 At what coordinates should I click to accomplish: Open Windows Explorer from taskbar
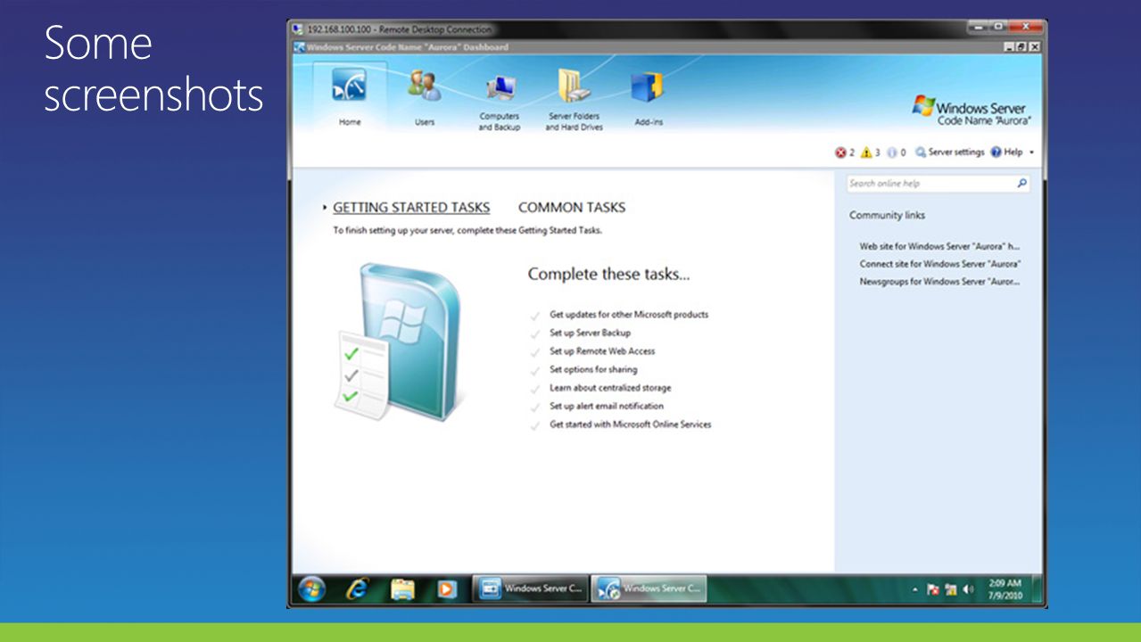pyautogui.click(x=402, y=588)
